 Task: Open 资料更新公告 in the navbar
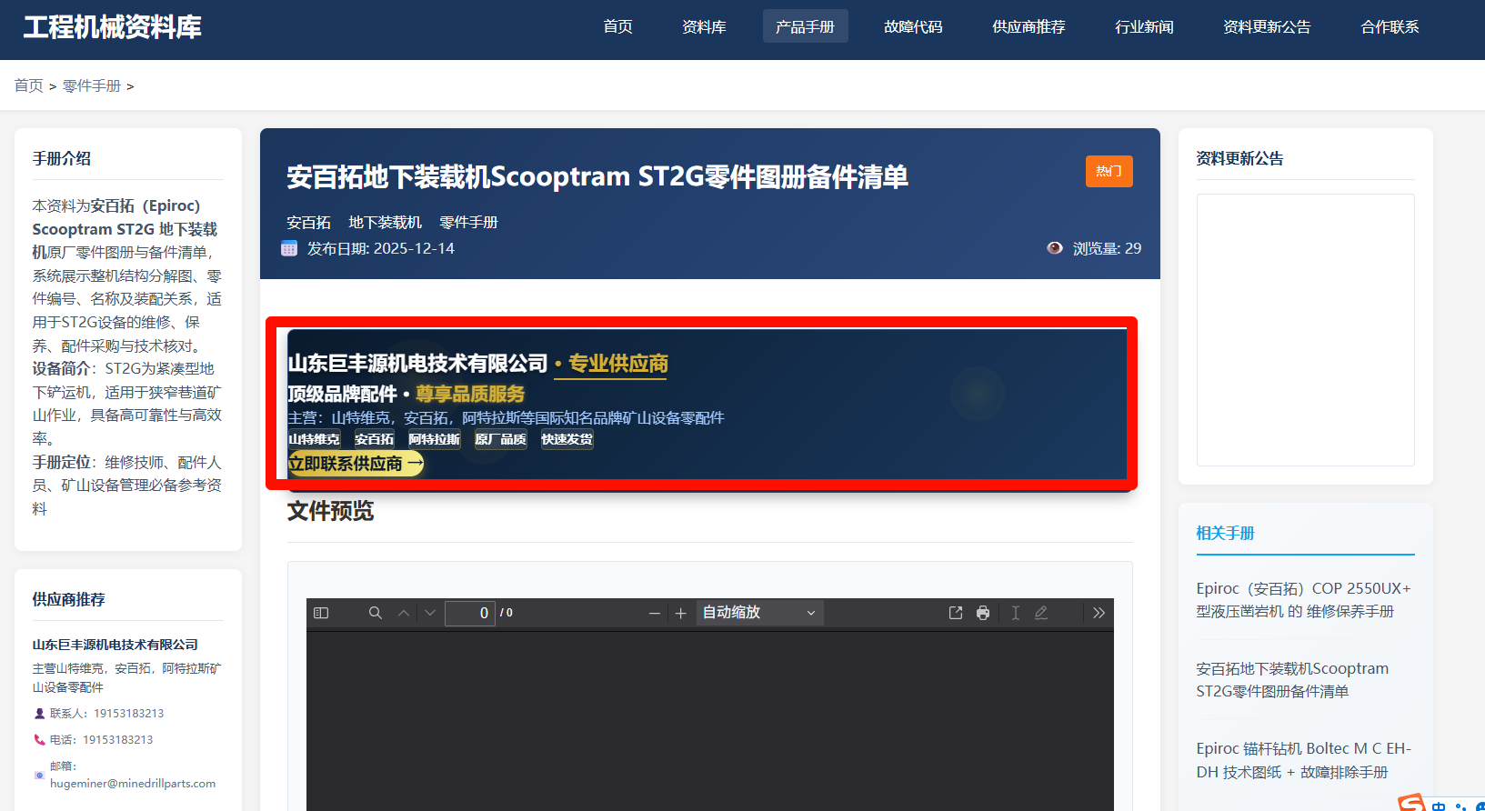click(1267, 26)
